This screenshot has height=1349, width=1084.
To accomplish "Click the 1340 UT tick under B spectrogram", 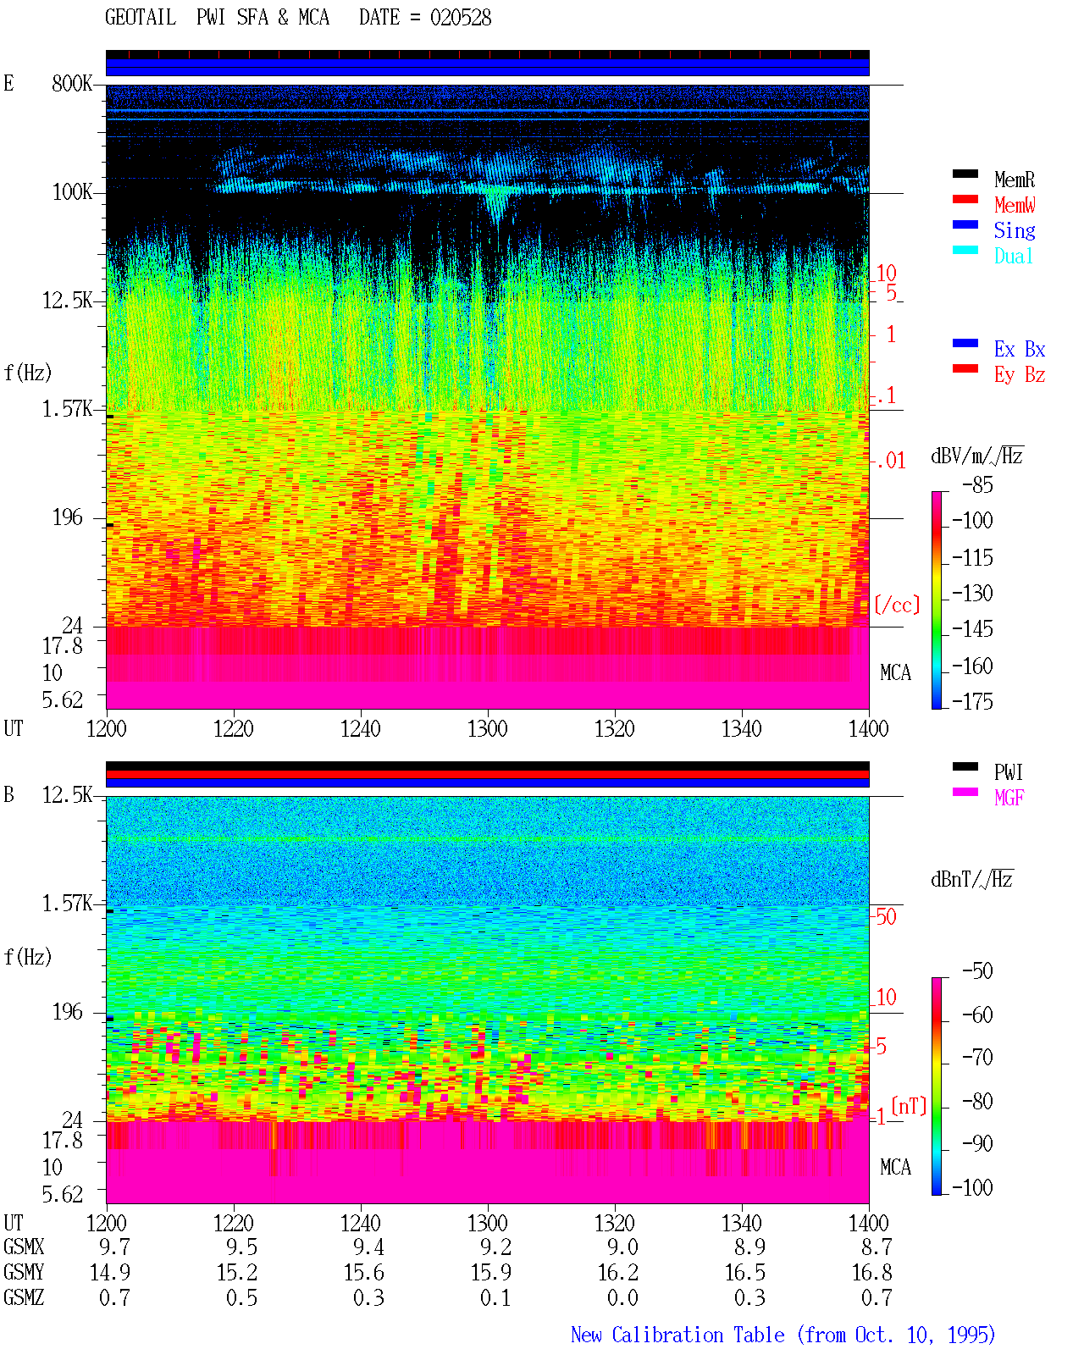I will coord(742,1223).
